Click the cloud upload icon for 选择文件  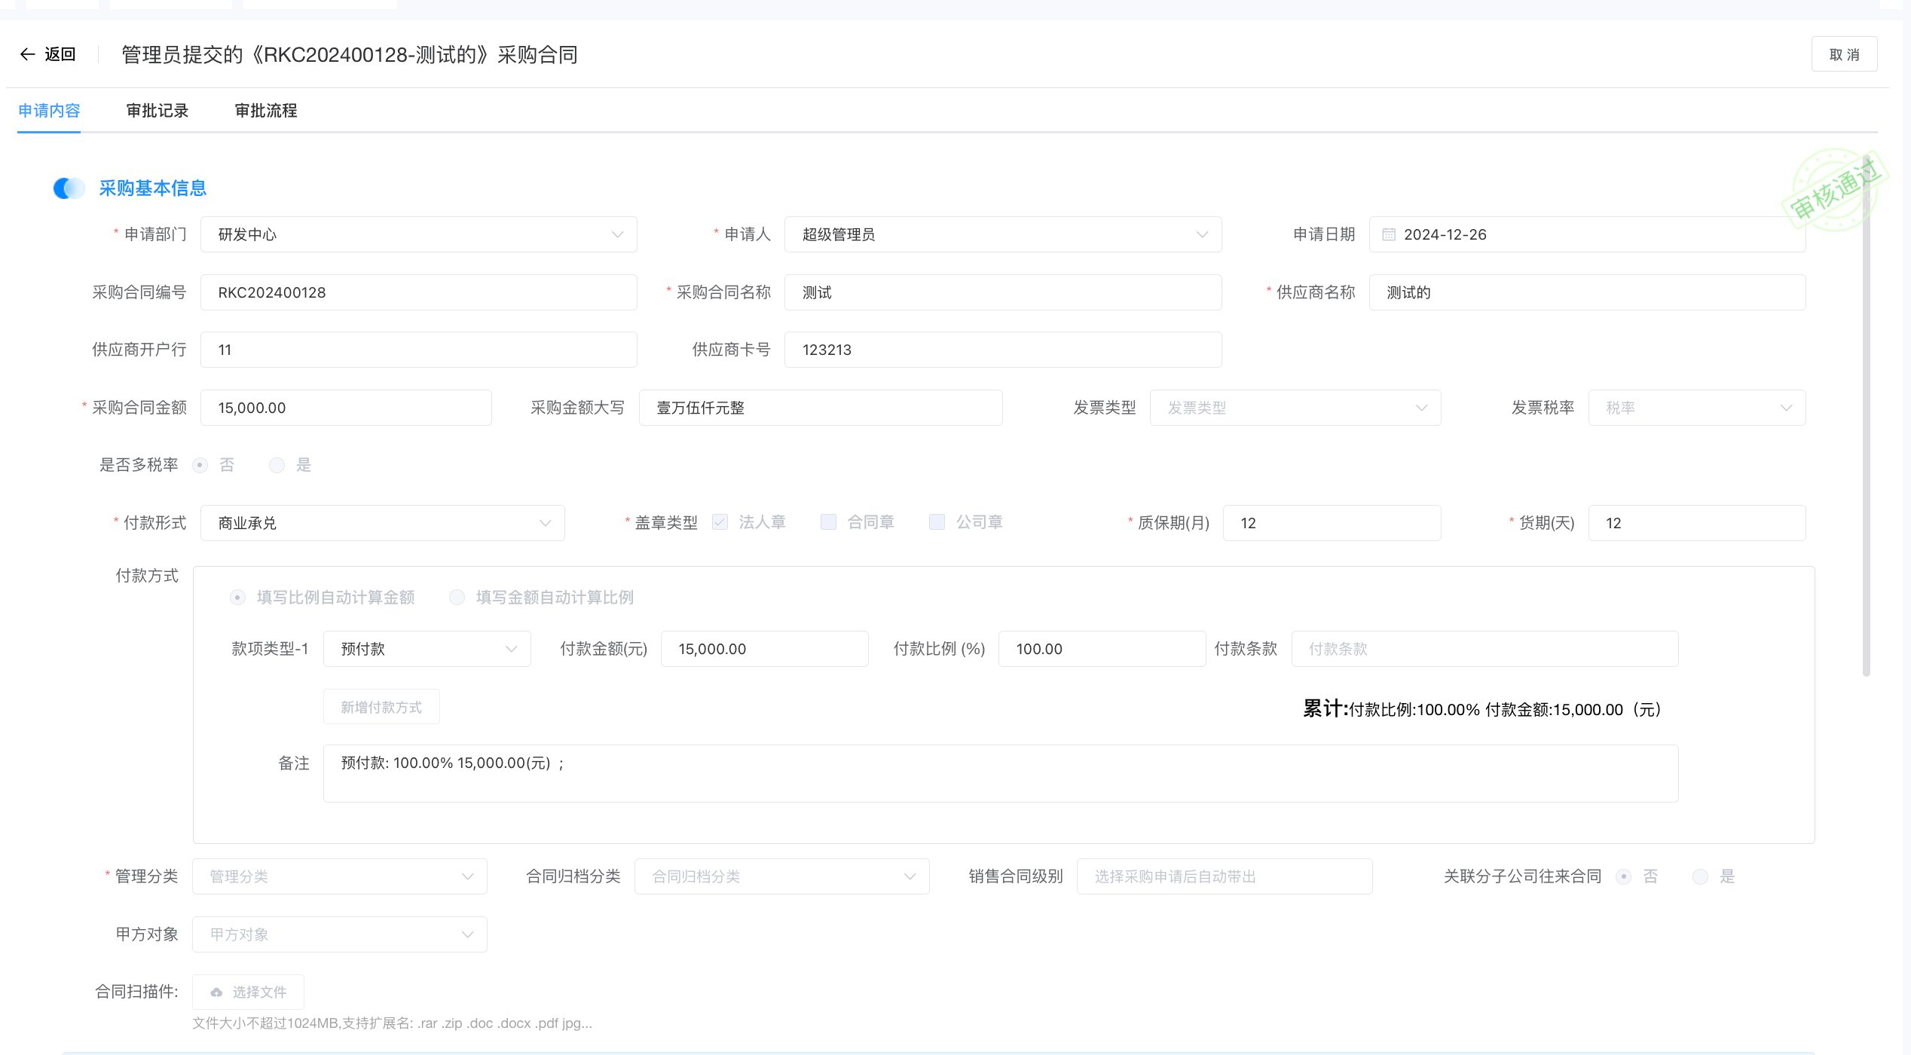click(x=216, y=992)
